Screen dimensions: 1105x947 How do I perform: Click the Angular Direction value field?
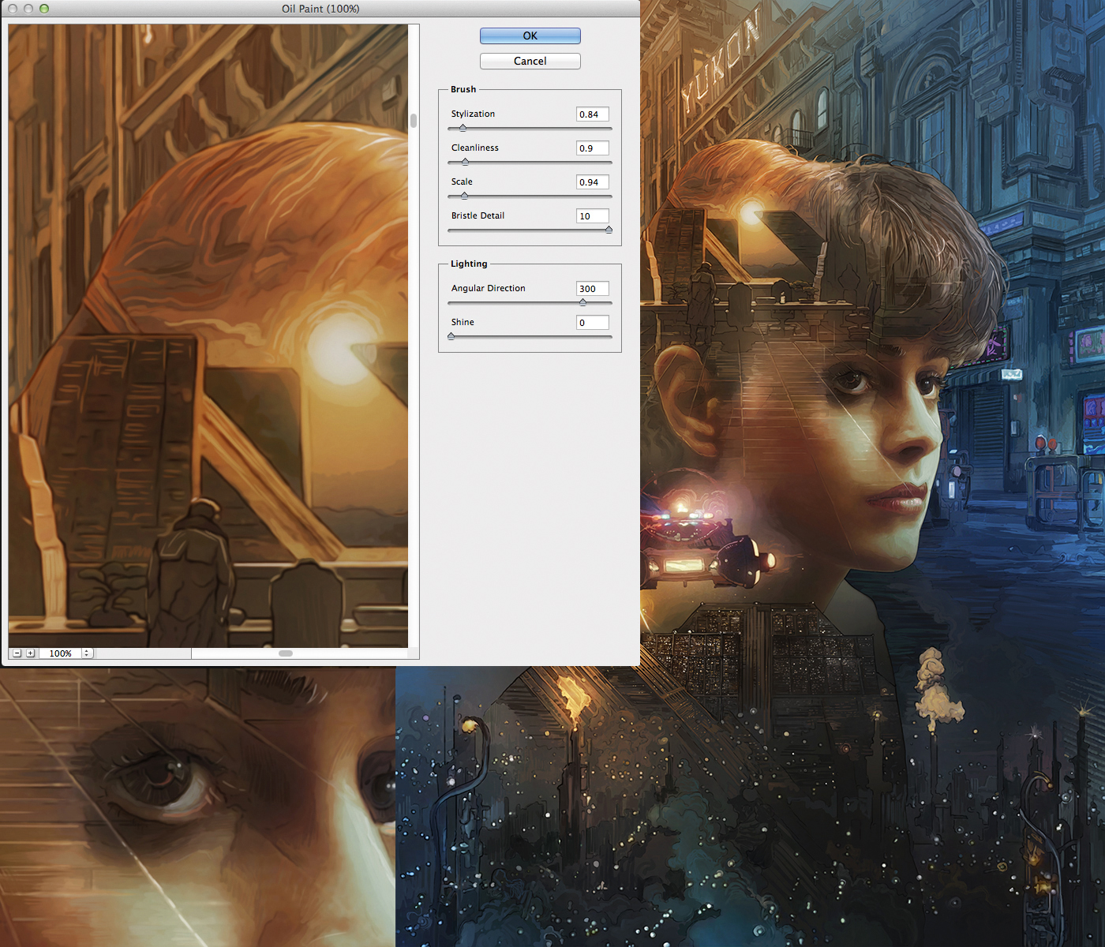click(592, 289)
